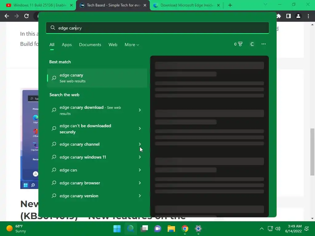The height and width of the screenshot is (236, 315).
Task: Open the 68°F Sunny weather widget
Action: (16, 229)
